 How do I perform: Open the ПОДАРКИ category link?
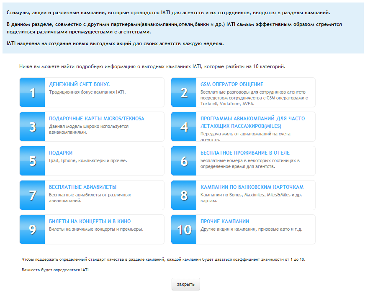pyautogui.click(x=61, y=153)
